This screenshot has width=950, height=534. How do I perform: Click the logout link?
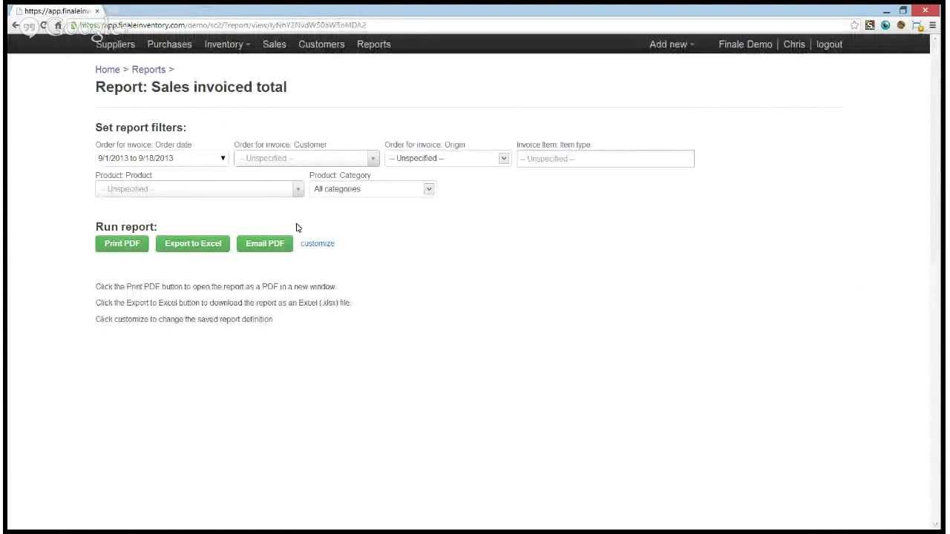829,44
